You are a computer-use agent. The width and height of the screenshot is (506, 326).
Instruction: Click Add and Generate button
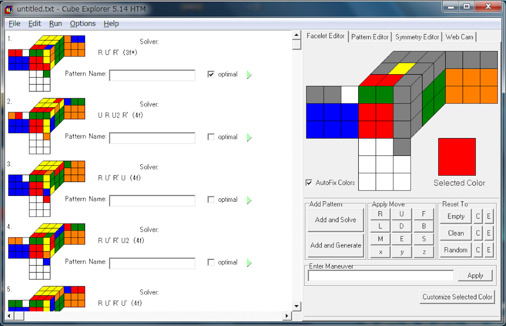pos(336,245)
